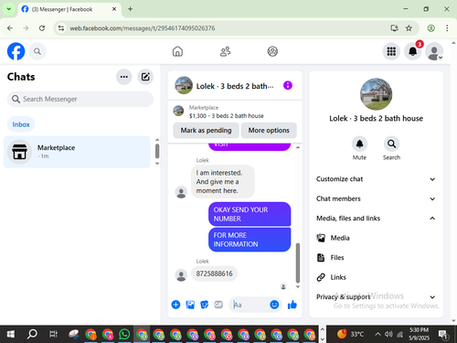Click the Facebook logo

pyautogui.click(x=16, y=51)
